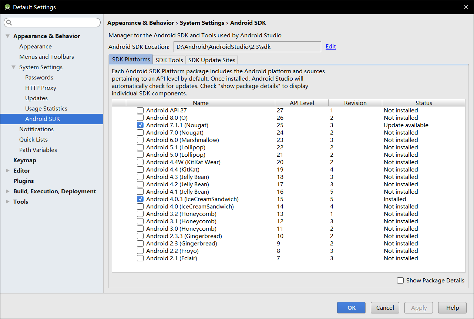The height and width of the screenshot is (319, 474).
Task: Sort table by Name column header
Action: tap(201, 103)
